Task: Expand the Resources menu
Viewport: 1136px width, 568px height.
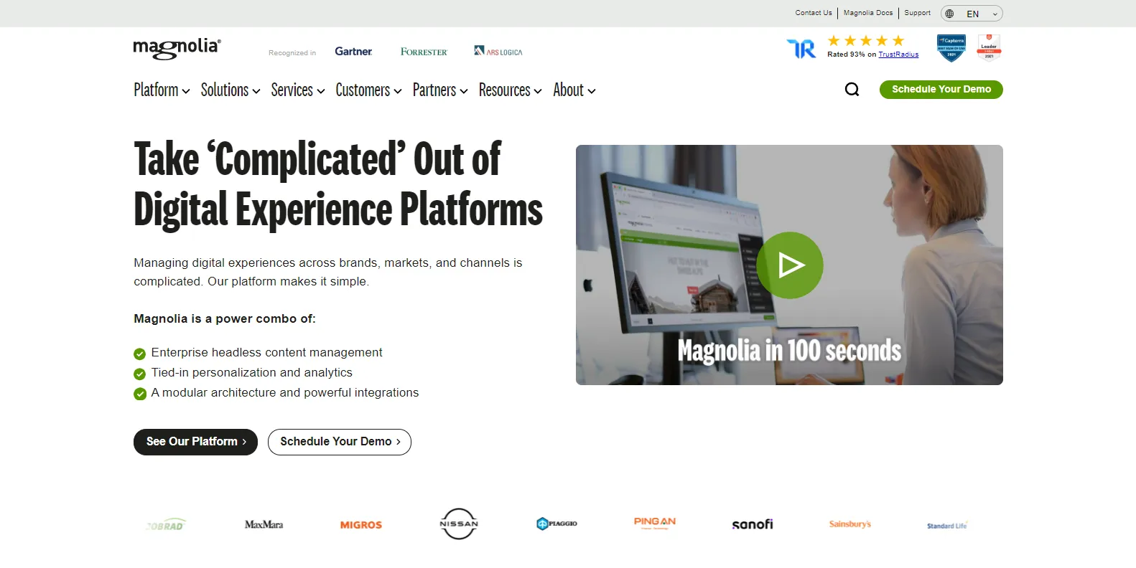Action: pos(511,90)
